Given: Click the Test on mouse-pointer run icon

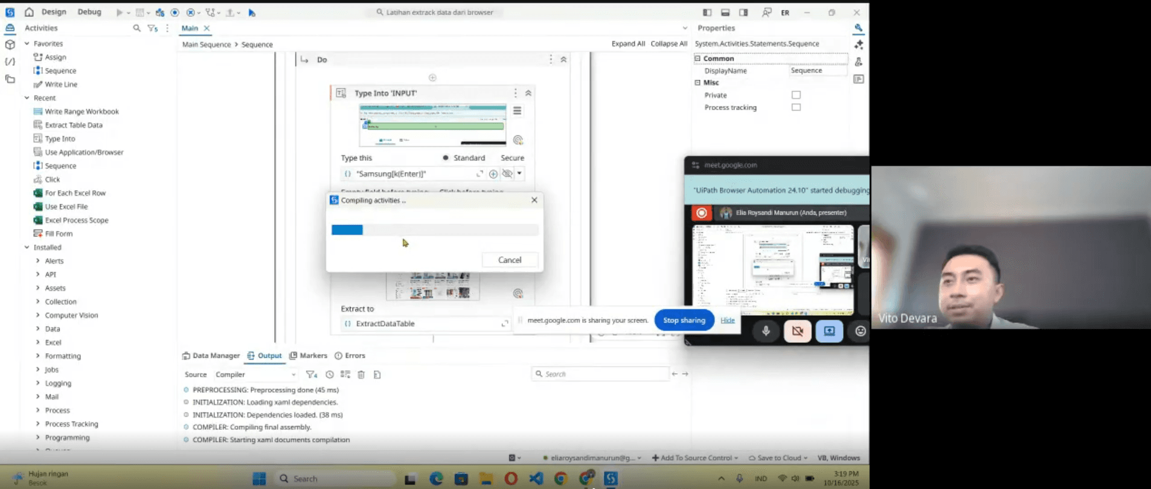Looking at the screenshot, I should coord(252,12).
